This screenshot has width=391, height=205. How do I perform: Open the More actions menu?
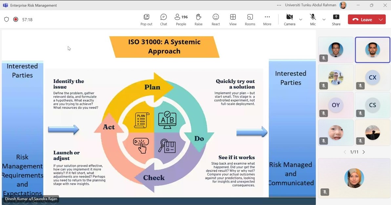pos(267,20)
